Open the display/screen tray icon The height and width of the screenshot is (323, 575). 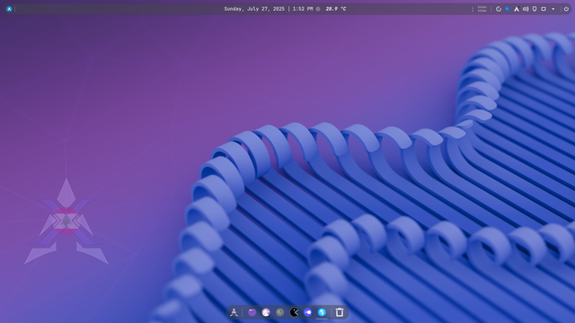pyautogui.click(x=544, y=9)
